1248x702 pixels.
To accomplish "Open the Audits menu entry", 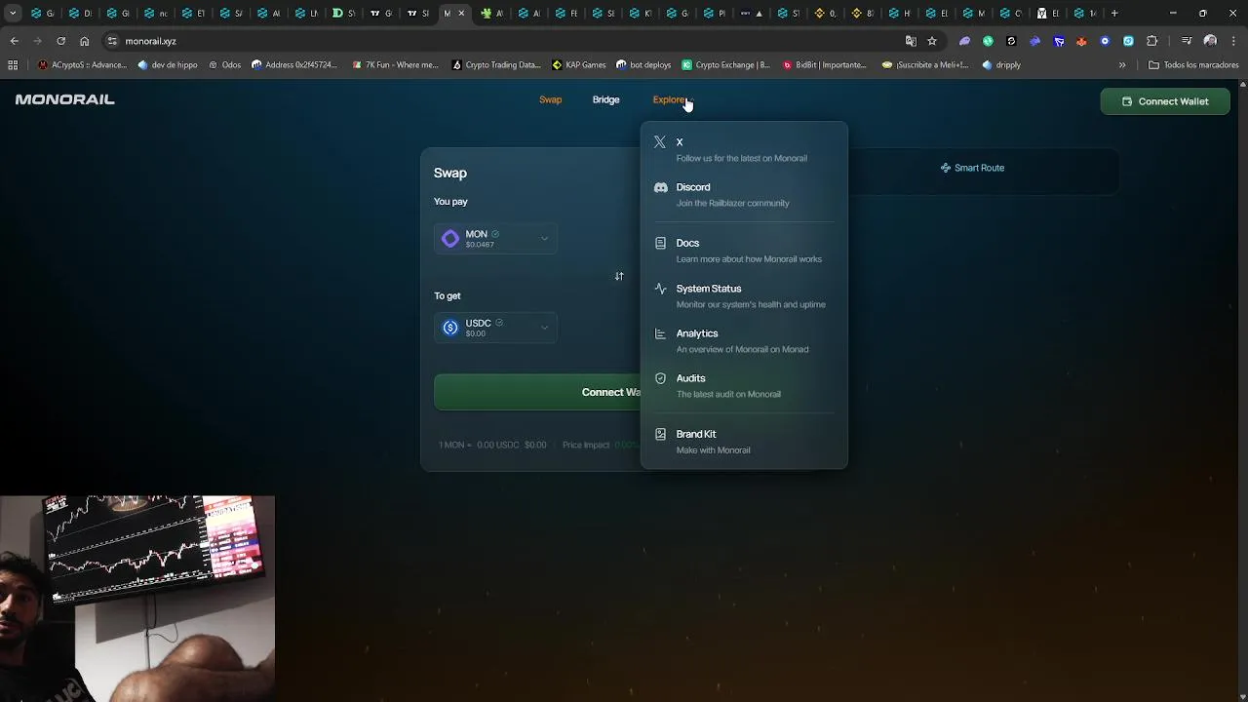I will click(x=744, y=385).
